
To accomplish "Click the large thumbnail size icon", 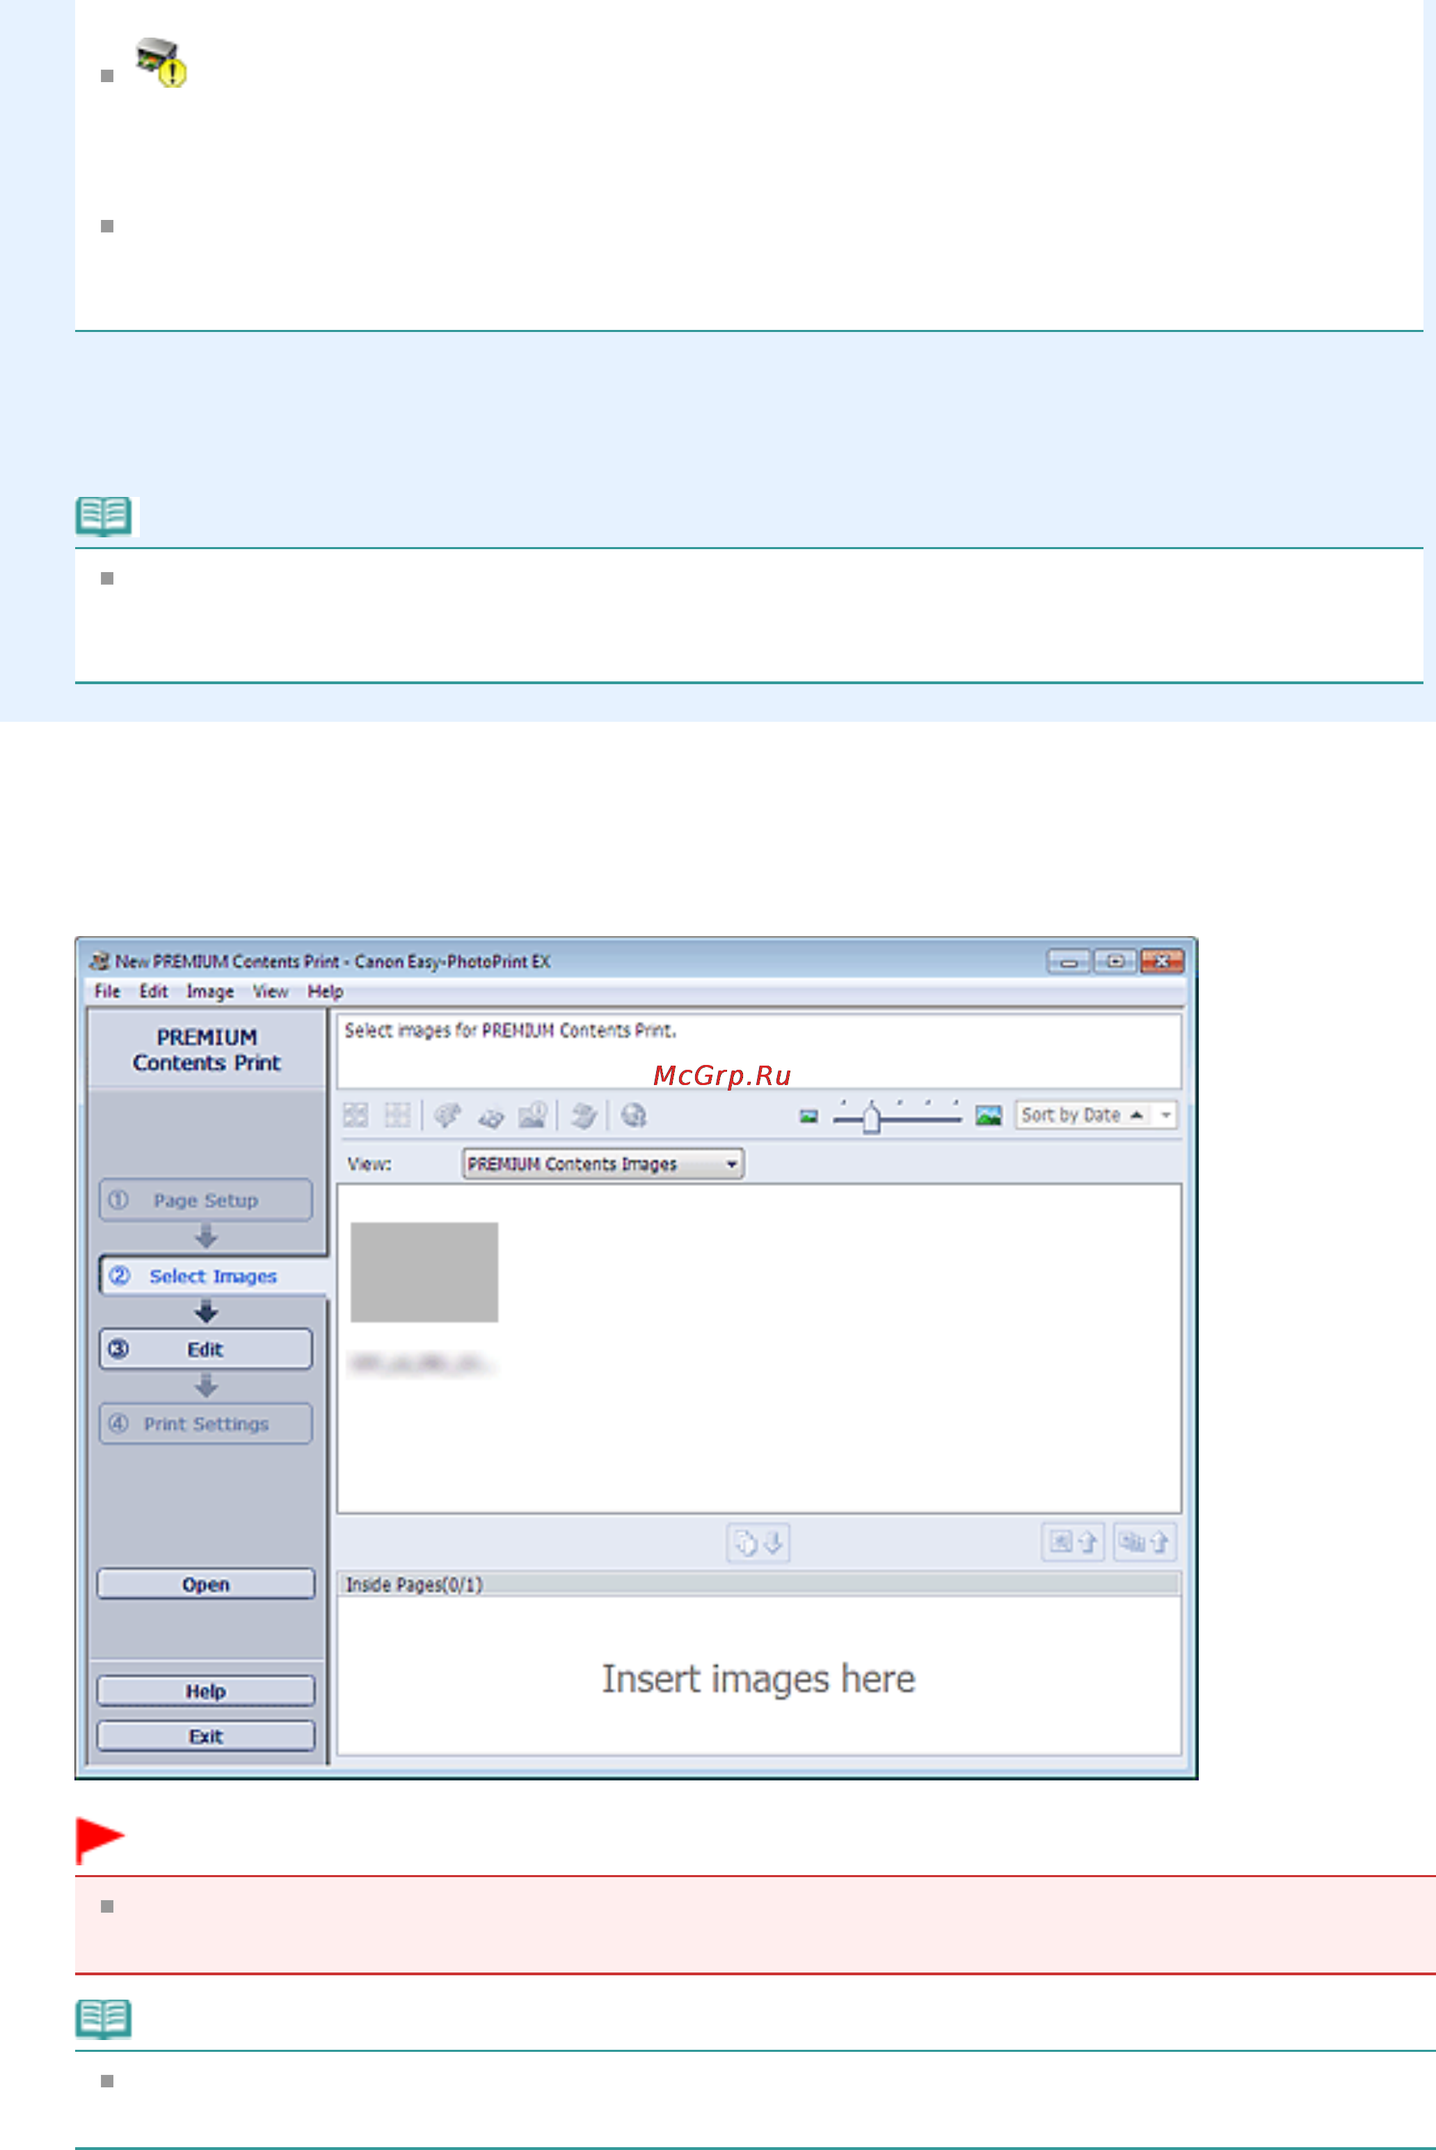I will [988, 1115].
